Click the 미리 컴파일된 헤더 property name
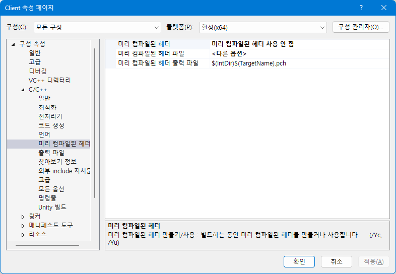This screenshot has height=274, width=396. click(x=144, y=44)
